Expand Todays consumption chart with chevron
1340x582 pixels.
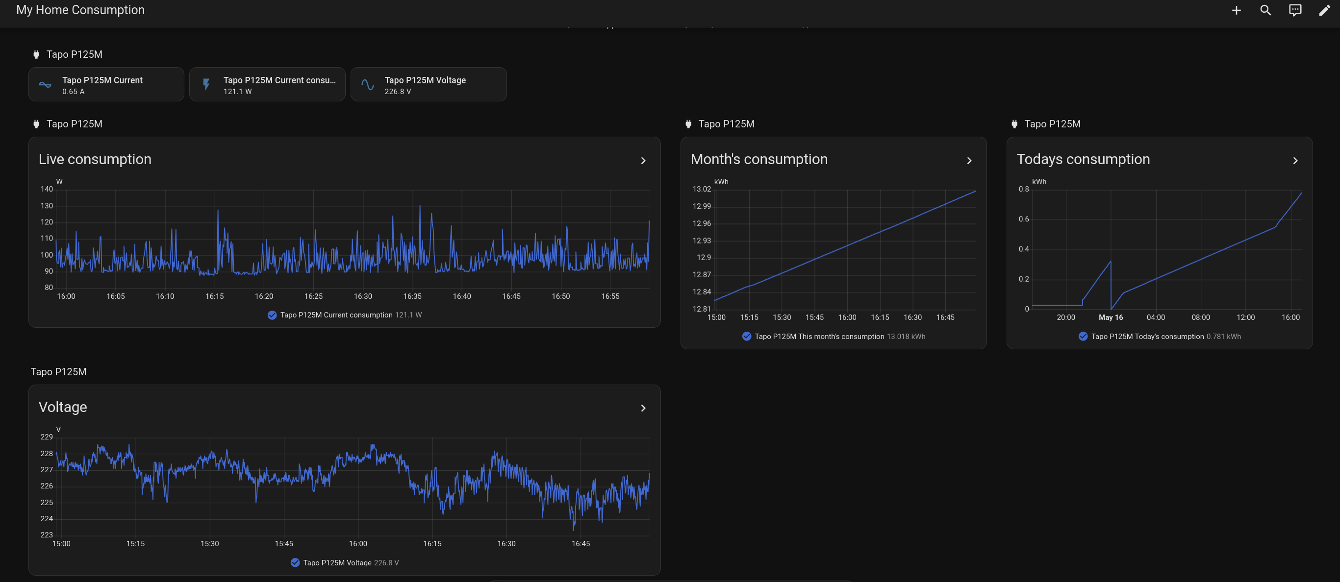[x=1295, y=161]
